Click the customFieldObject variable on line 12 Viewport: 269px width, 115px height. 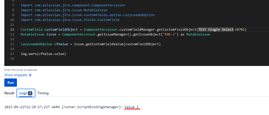click(61, 30)
